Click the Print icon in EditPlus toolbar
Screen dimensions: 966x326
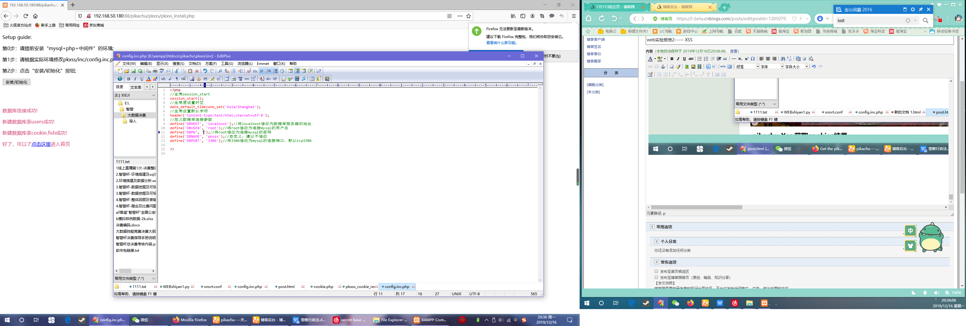coord(155,71)
